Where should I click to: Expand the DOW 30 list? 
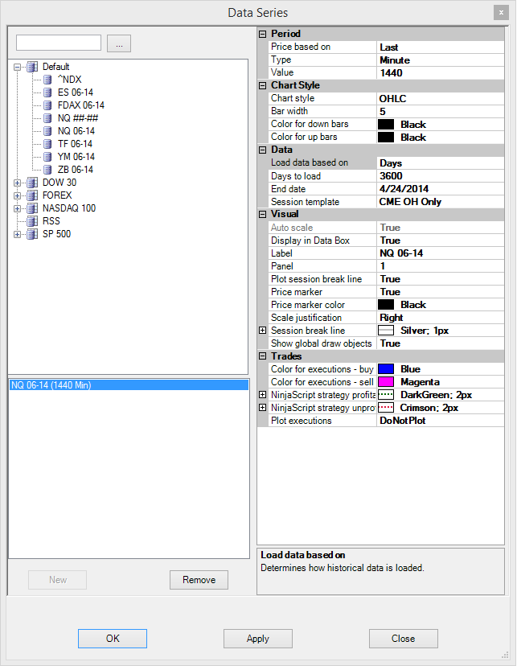(x=17, y=183)
